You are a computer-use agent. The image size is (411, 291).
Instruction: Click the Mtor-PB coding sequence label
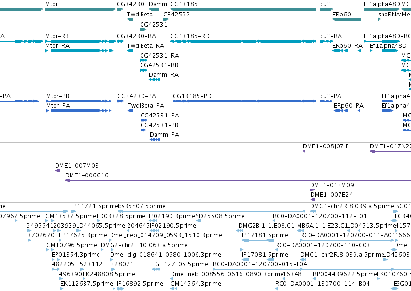pyautogui.click(x=57, y=96)
